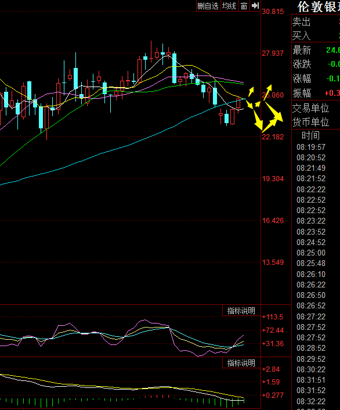Click the large yellow down-right arrow annotation
This screenshot has width=340, height=410.
tap(274, 113)
